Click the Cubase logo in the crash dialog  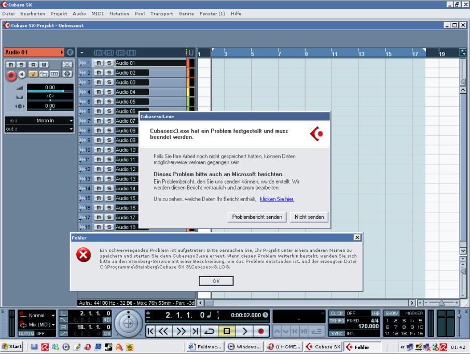pos(316,134)
